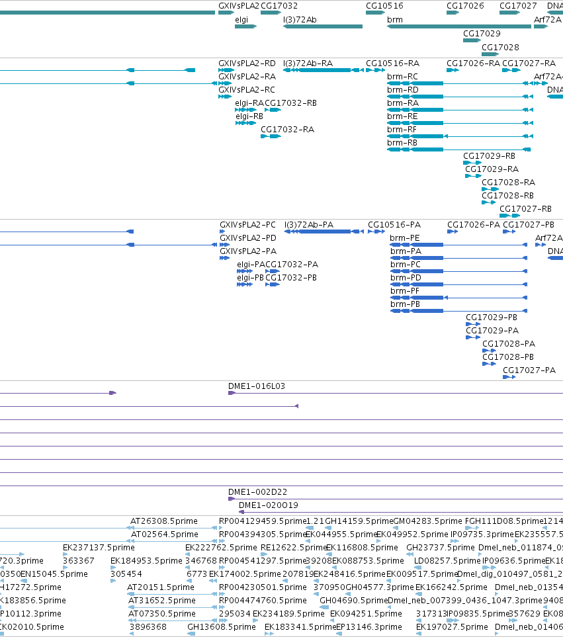Click the AT26308.5prime EST label
Screen dimensions: 563x637
point(163,521)
